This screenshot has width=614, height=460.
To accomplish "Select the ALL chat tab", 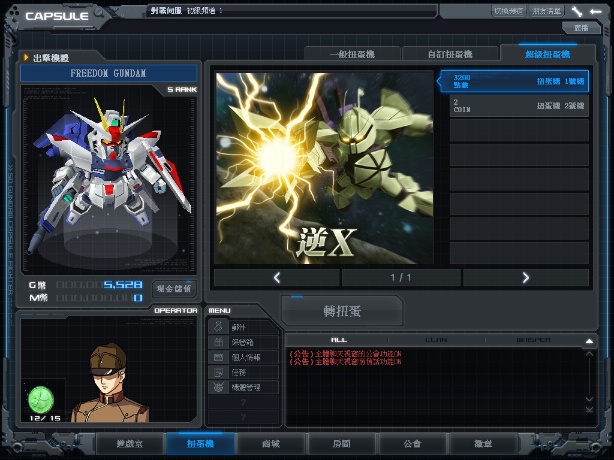I will pyautogui.click(x=339, y=340).
